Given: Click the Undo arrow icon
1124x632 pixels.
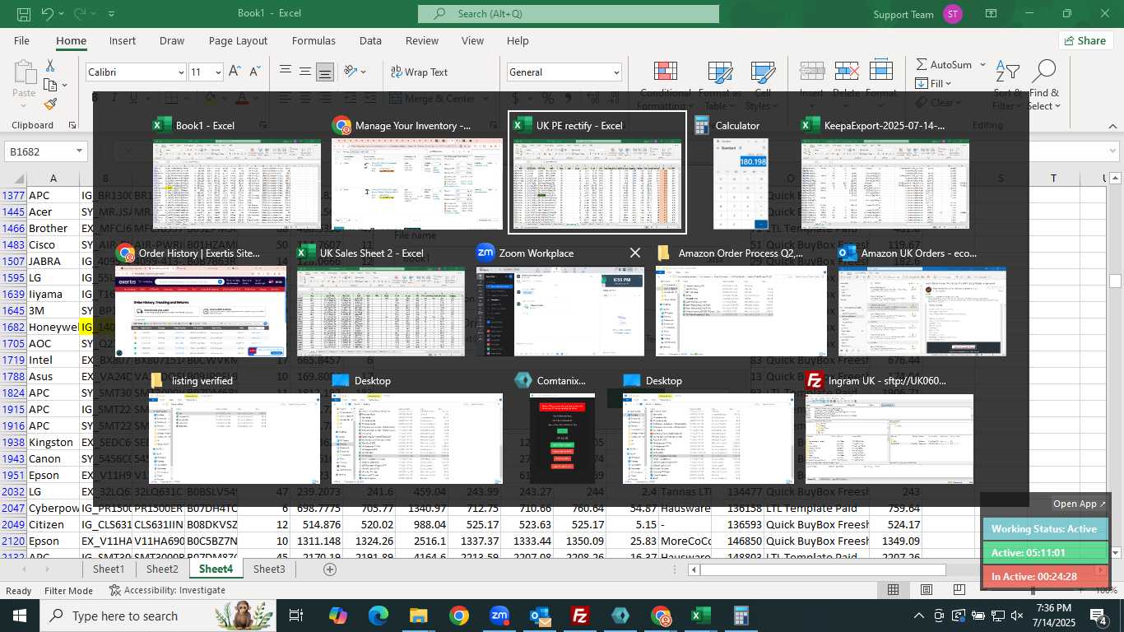Looking at the screenshot, I should 47,14.
